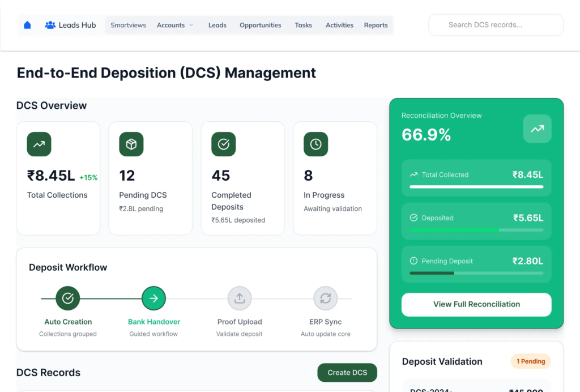580x392 pixels.
Task: Focus the Search DCS records field
Action: pos(496,25)
